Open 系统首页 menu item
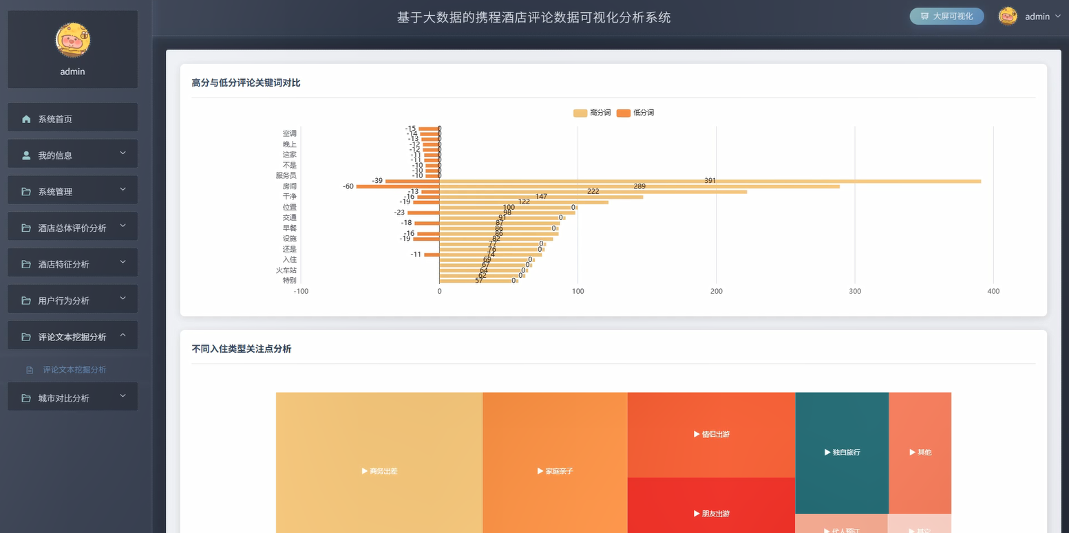Screen dimensions: 1069x533 (x=73, y=118)
